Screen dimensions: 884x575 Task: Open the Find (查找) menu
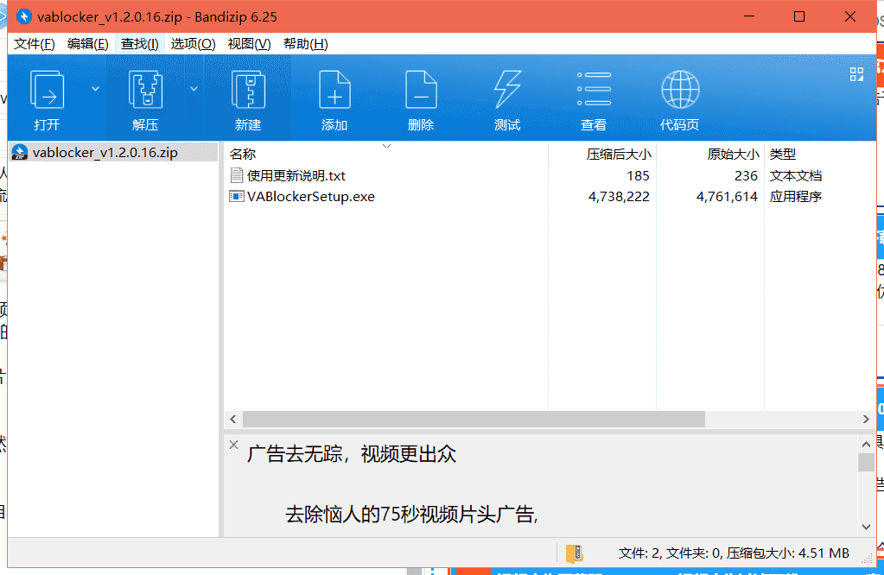[x=140, y=44]
